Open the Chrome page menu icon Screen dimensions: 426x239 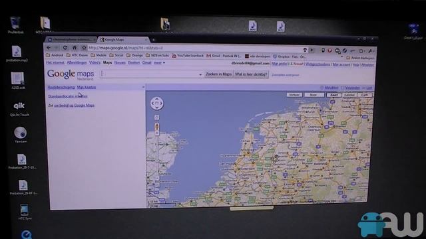coord(361,50)
